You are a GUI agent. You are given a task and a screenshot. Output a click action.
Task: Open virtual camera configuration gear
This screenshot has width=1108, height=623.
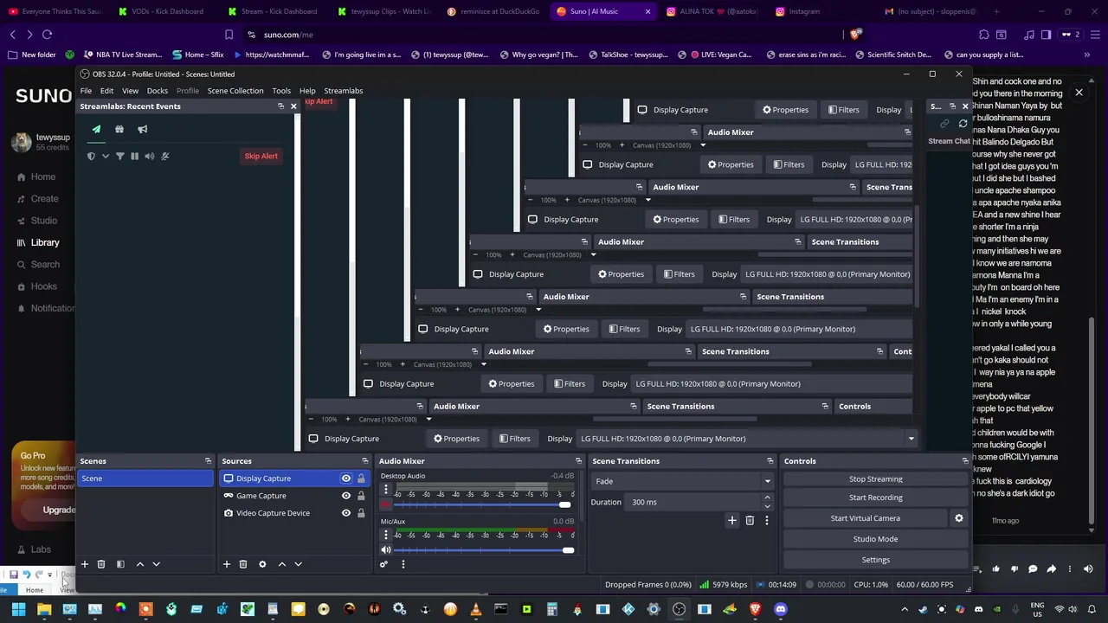(958, 518)
